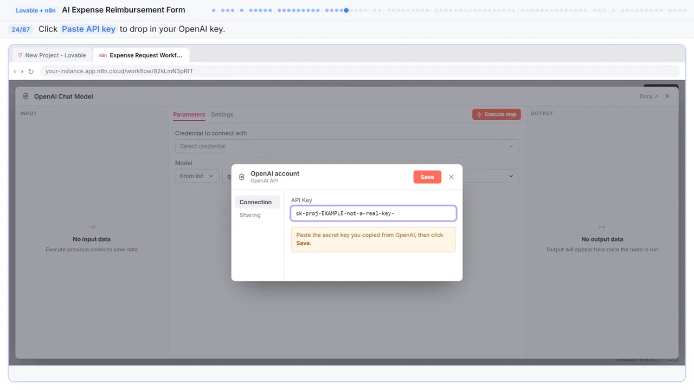The width and height of the screenshot is (694, 390).
Task: Open the Docs link
Action: [648, 96]
